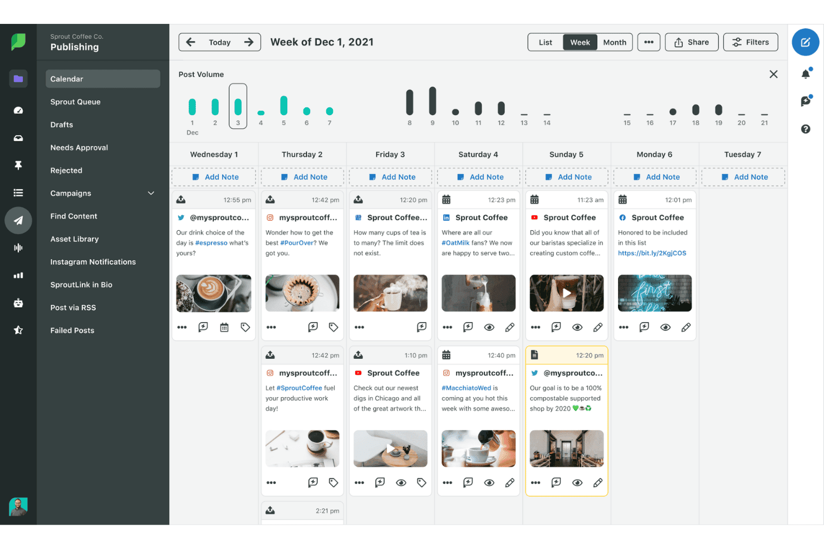Open the more options ellipsis in header

(x=649, y=42)
